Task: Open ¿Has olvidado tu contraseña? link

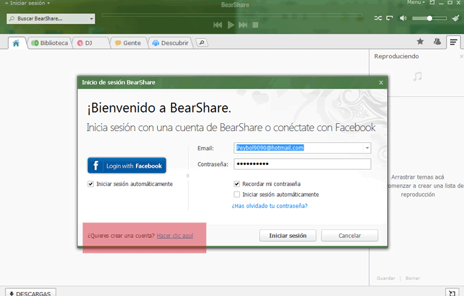Action: click(270, 206)
